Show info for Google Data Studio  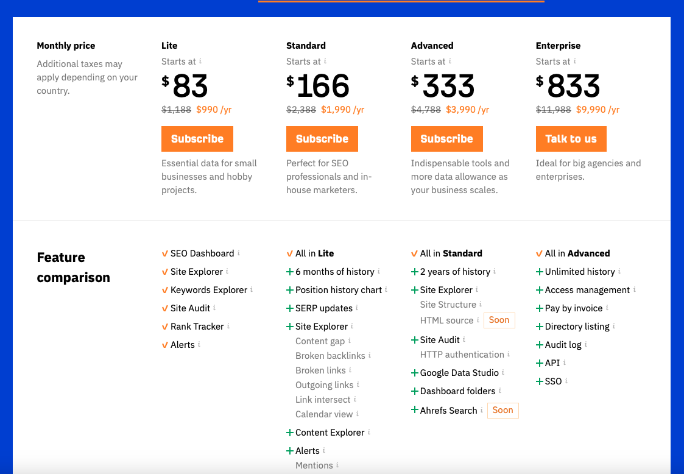coord(503,372)
